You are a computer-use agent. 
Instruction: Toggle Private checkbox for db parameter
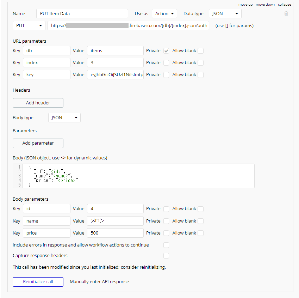click(166, 51)
